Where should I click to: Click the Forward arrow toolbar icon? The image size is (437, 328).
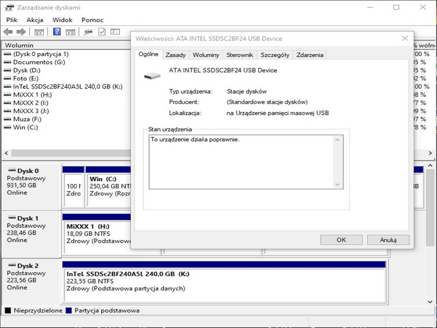pos(21,32)
